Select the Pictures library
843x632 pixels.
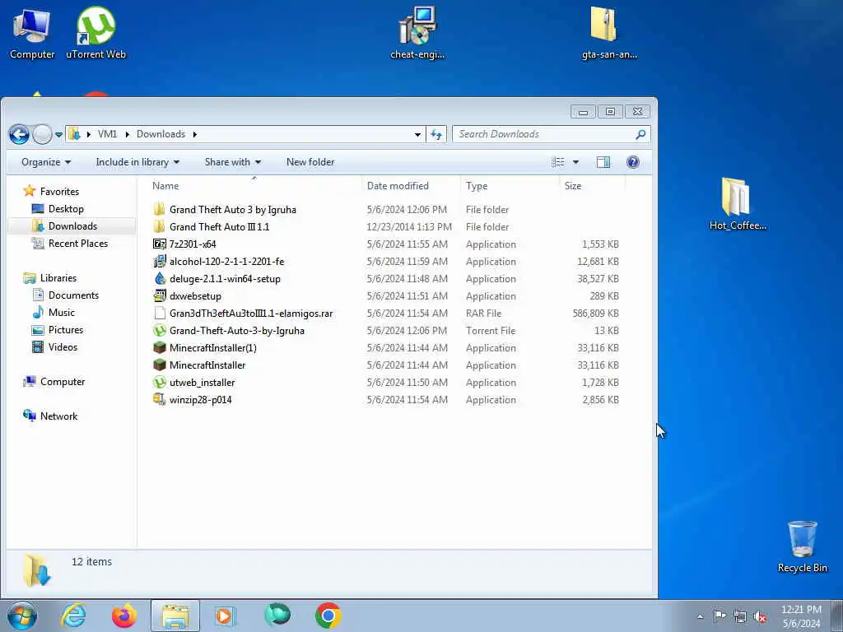pyautogui.click(x=66, y=330)
